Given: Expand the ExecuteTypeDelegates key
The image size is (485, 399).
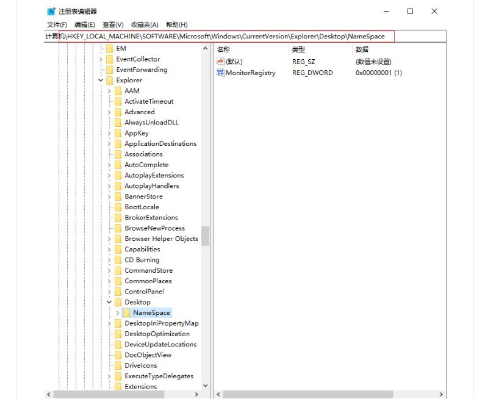Looking at the screenshot, I should (x=109, y=376).
